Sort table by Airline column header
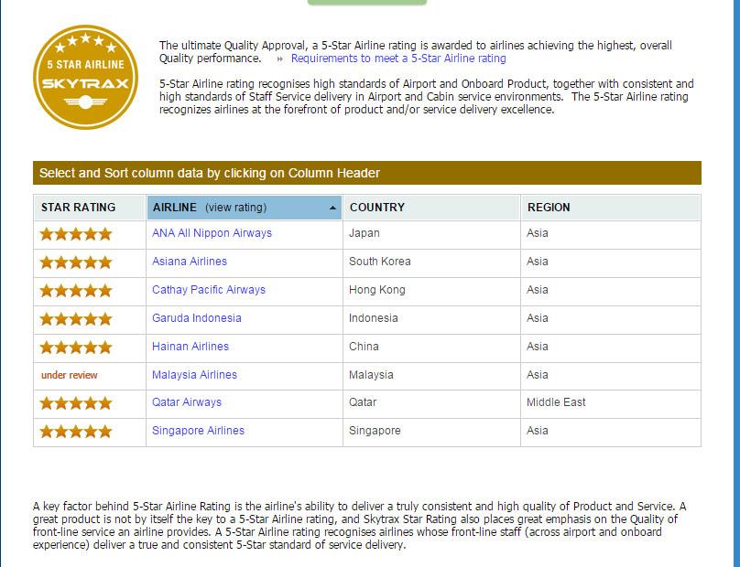Screen dimensions: 740x567 click(x=245, y=208)
